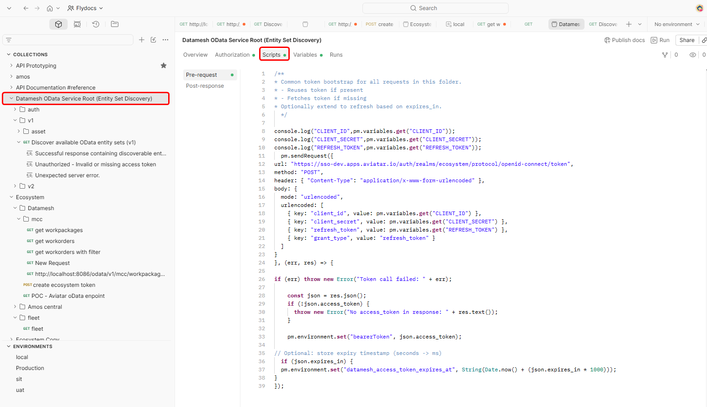Click the copy link icon beside Share
The image size is (707, 407).
point(704,40)
